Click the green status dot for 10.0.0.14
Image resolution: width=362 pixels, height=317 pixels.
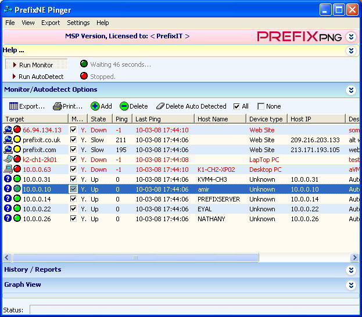coord(17,199)
